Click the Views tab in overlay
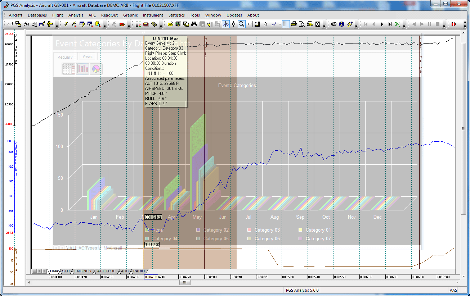The height and width of the screenshot is (296, 470). pyautogui.click(x=88, y=56)
